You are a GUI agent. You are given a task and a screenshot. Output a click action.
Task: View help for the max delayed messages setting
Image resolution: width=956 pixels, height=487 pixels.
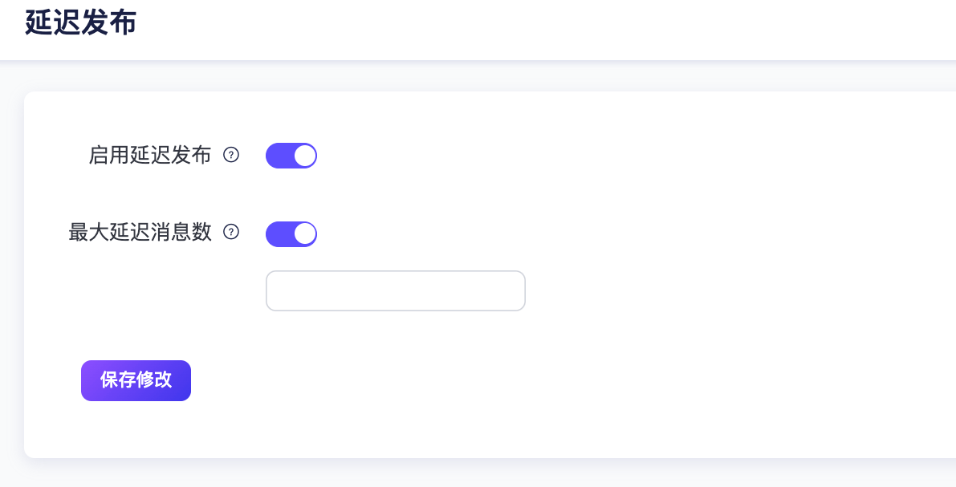point(230,233)
